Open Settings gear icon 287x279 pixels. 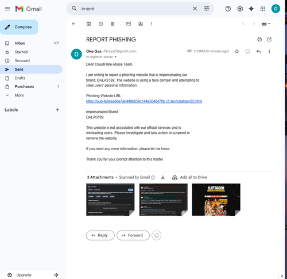click(240, 9)
